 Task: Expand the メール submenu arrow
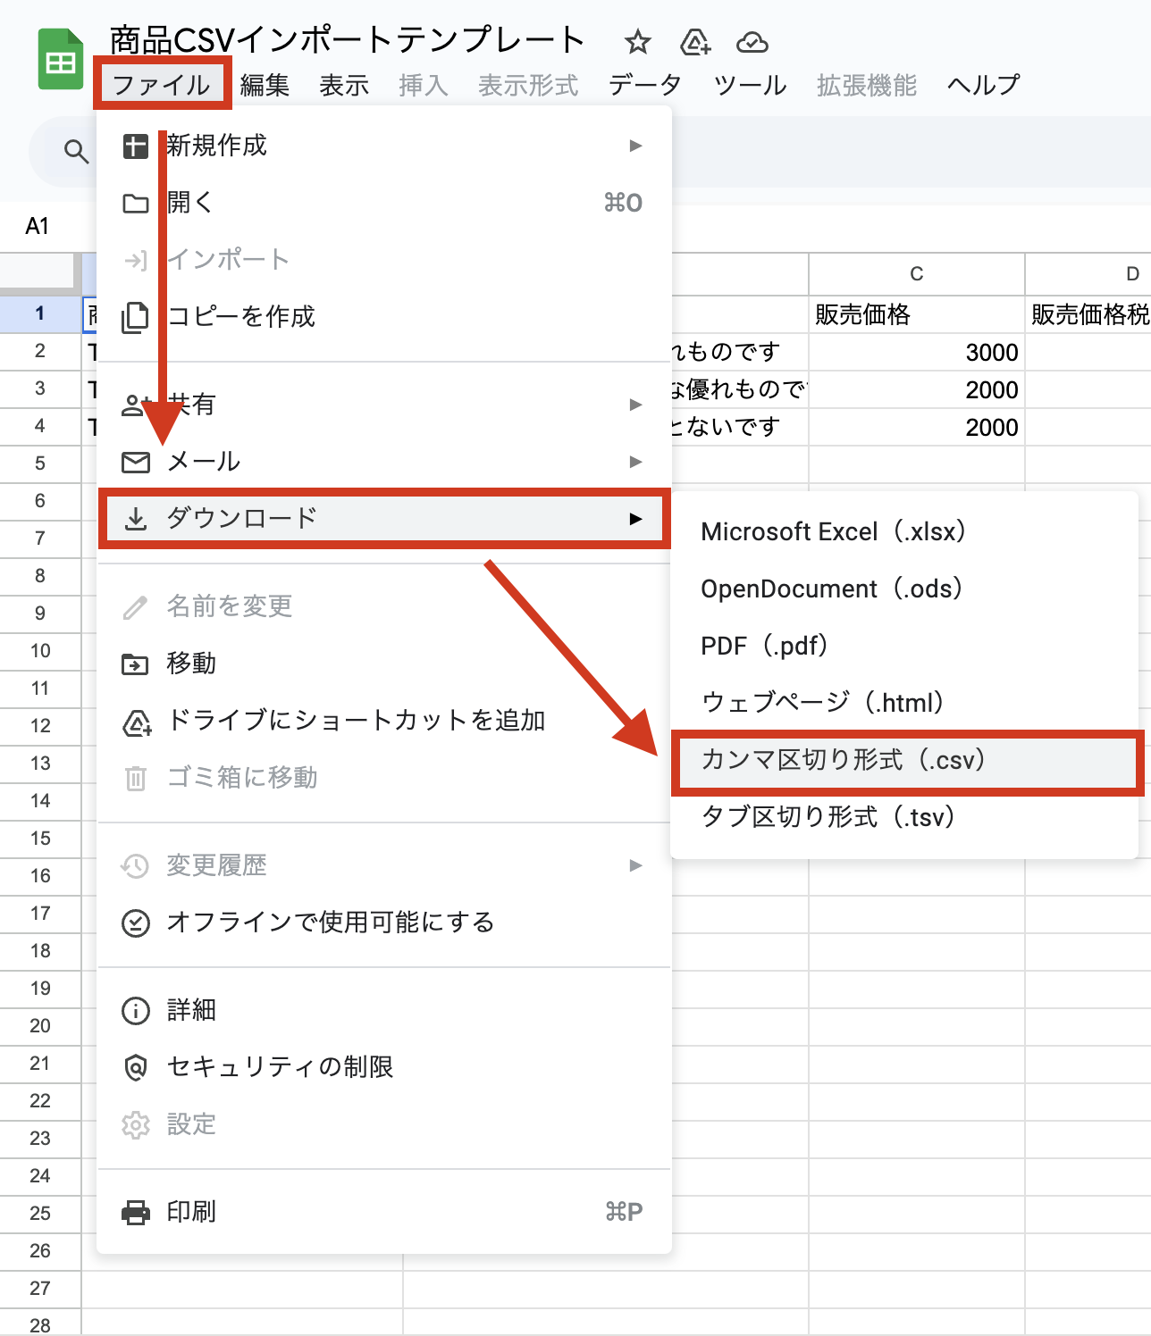point(635,462)
